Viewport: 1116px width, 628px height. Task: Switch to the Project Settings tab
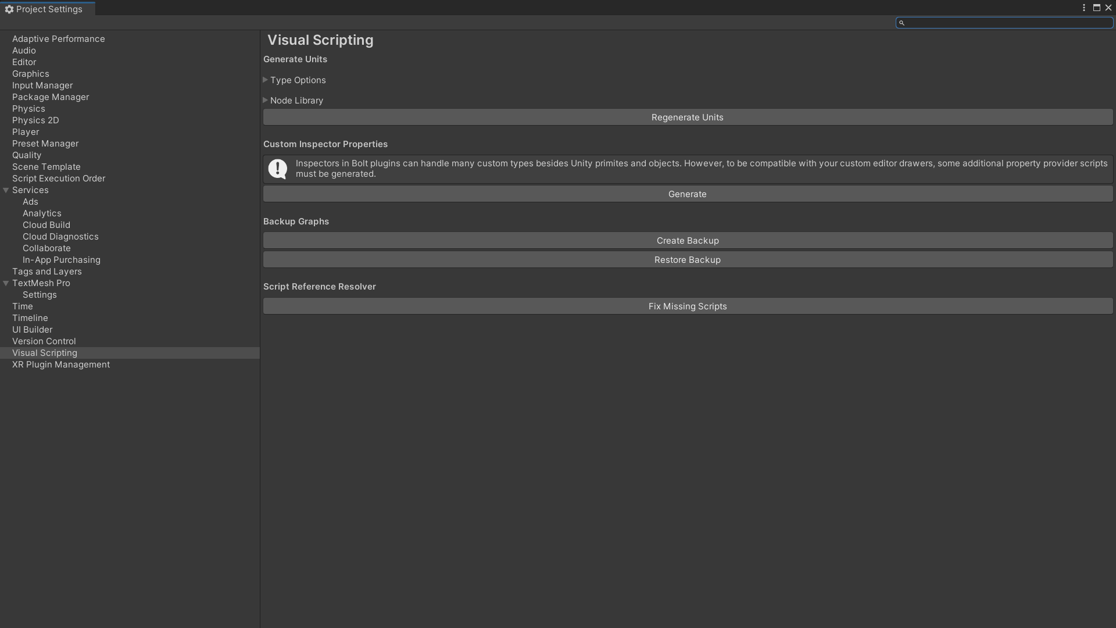coord(49,9)
